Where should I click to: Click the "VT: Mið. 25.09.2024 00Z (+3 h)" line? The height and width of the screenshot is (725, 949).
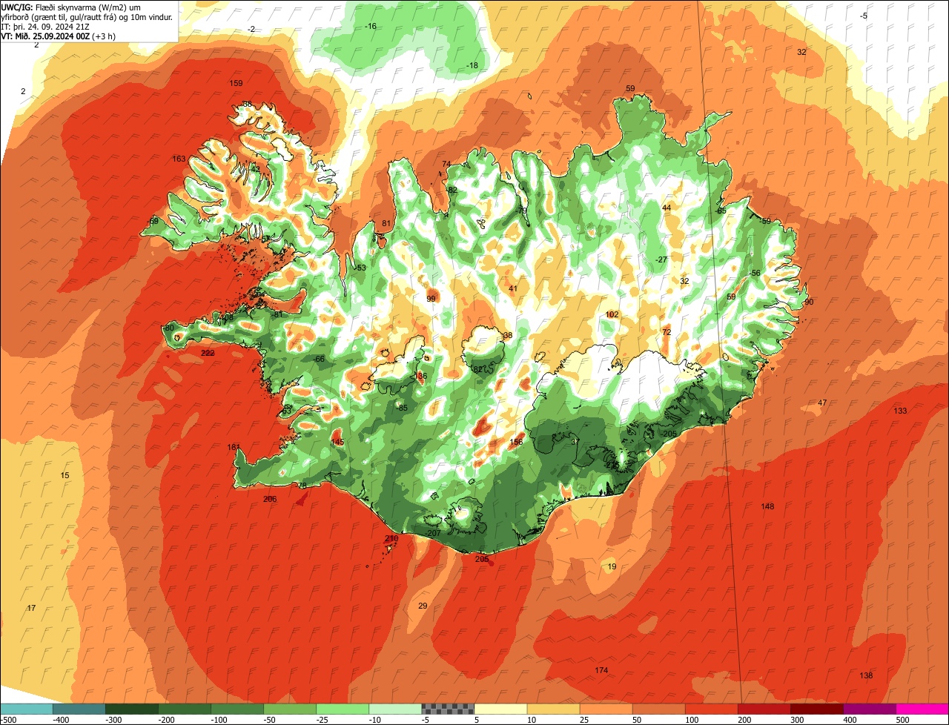point(57,36)
